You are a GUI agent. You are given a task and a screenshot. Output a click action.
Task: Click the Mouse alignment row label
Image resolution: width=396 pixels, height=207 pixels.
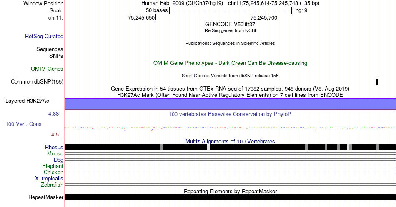point(55,154)
